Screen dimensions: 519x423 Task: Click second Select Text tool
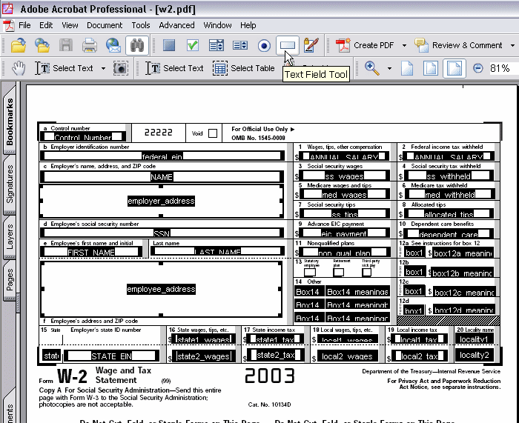coord(174,68)
